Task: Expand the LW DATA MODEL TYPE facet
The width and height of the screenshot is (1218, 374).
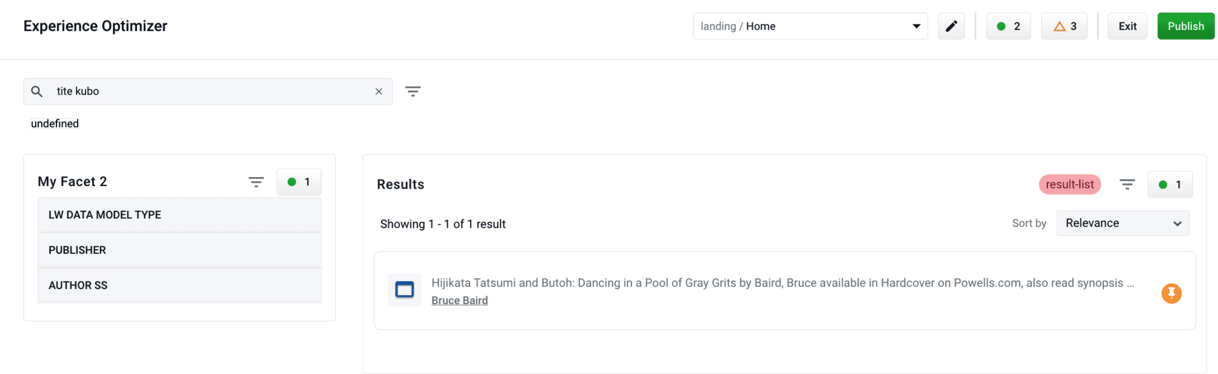Action: pos(180,215)
